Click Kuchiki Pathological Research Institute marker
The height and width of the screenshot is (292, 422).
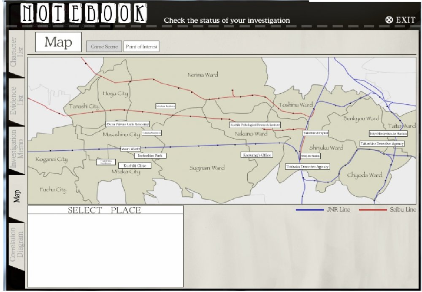255,125
